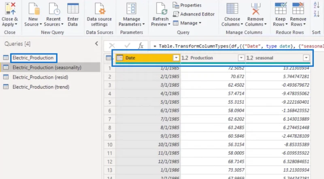Expand Keep Rows dropdown arrow
This screenshot has height=179, width=324.
pyautogui.click(x=286, y=24)
